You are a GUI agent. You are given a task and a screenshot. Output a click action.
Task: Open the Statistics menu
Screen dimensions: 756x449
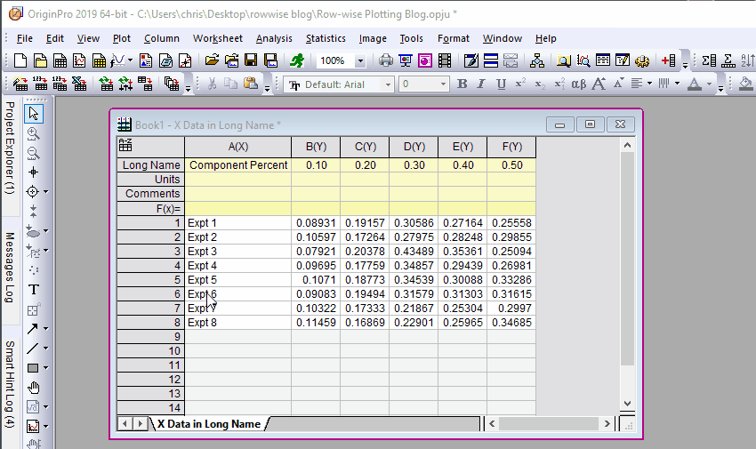click(x=326, y=38)
